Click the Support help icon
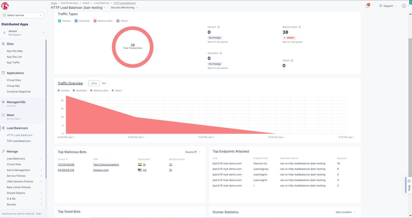 tap(381, 6)
